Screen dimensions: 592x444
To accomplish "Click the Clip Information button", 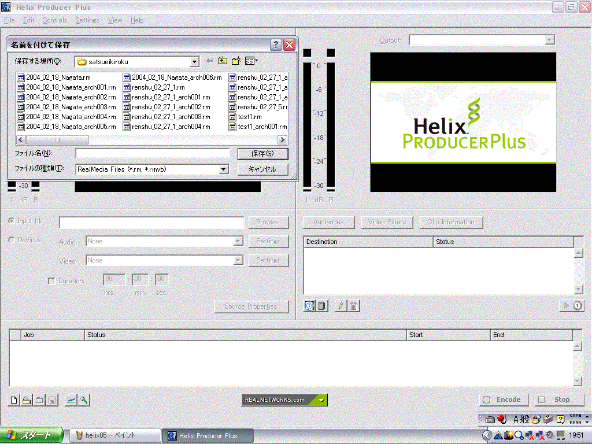I will (451, 223).
